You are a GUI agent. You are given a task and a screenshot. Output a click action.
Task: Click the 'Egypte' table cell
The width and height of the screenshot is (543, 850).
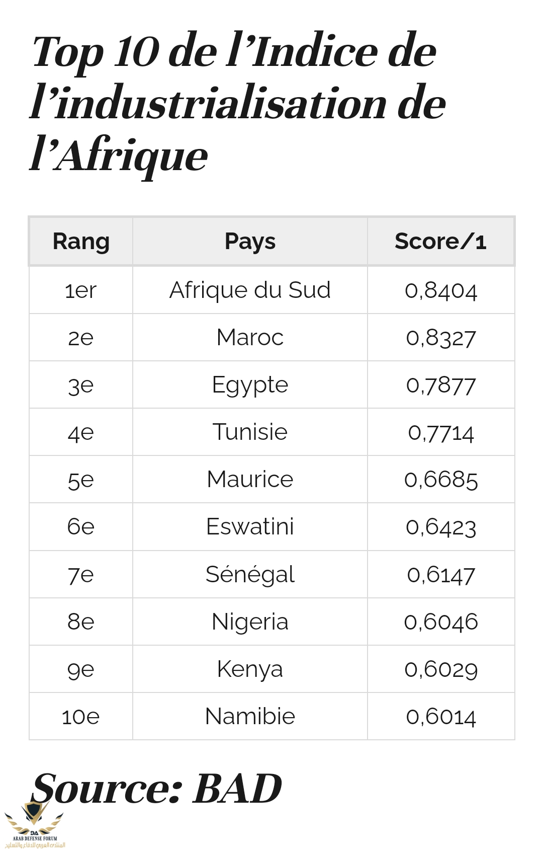250,384
